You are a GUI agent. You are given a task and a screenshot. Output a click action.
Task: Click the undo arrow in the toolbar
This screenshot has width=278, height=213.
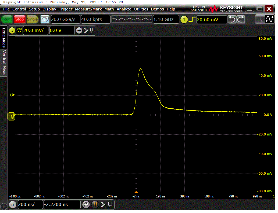point(232,19)
